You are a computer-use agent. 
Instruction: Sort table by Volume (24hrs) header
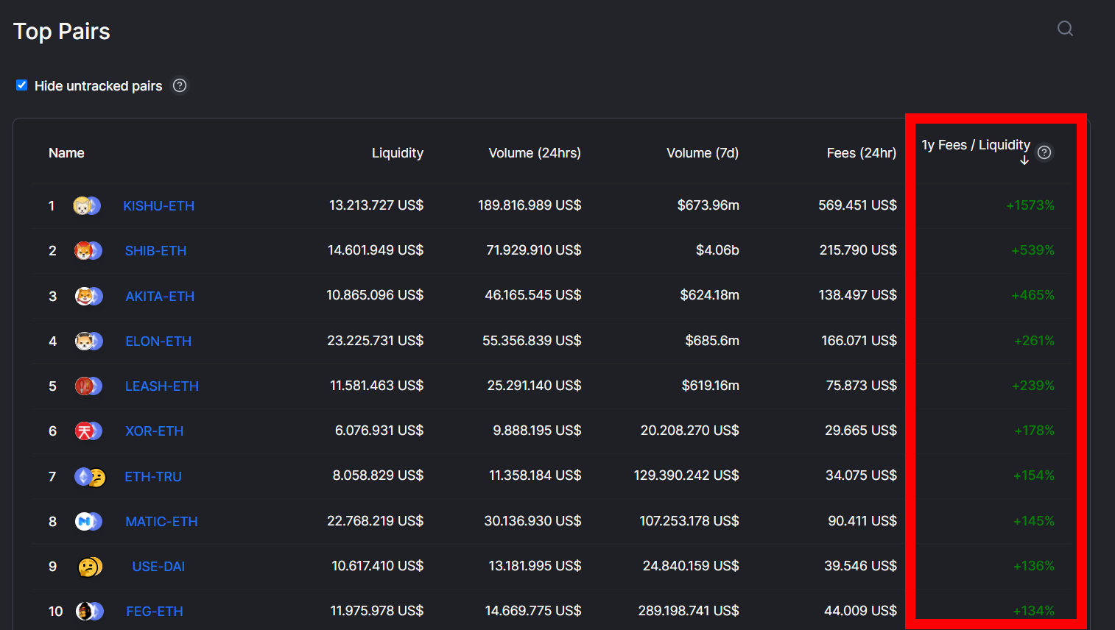[x=535, y=153]
